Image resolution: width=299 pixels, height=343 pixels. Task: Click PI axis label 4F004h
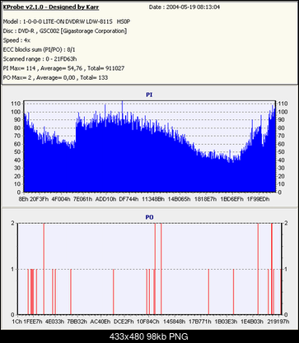(x=61, y=199)
